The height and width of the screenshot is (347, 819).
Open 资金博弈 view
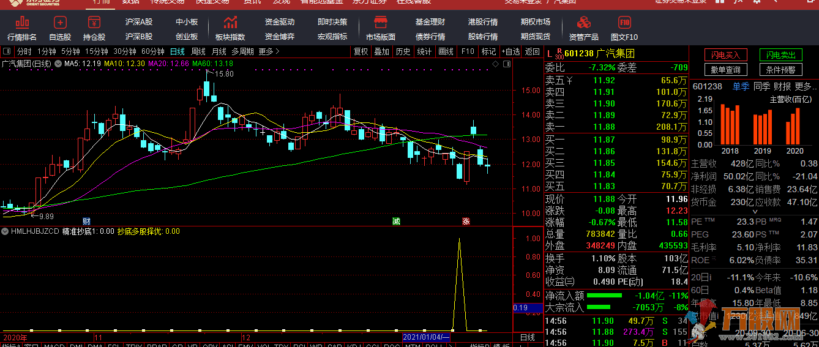pos(280,37)
